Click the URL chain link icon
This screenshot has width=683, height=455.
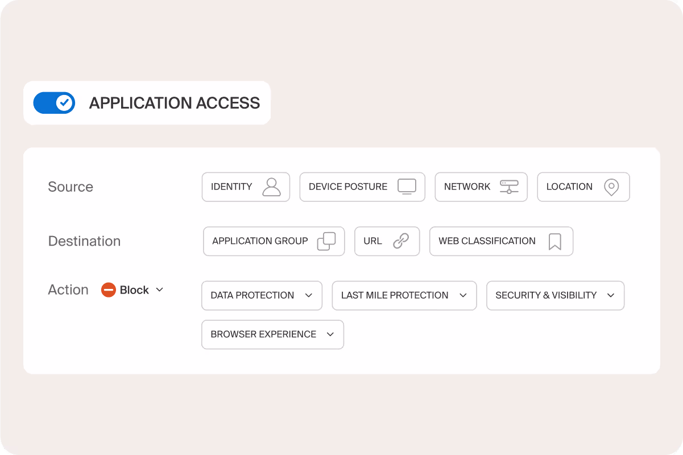tap(401, 241)
